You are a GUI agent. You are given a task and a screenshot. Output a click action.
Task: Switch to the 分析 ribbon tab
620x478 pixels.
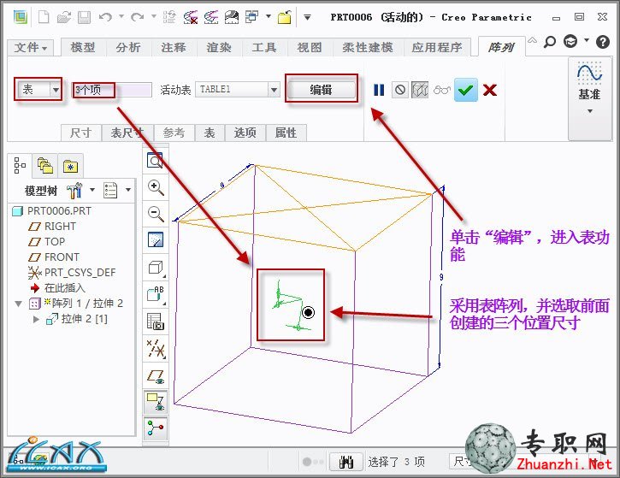pos(128,48)
